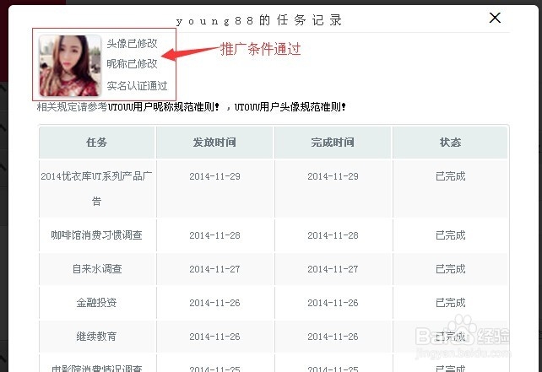Click the 完成时间 column header
Screen dimensions: 542x372
click(x=333, y=143)
